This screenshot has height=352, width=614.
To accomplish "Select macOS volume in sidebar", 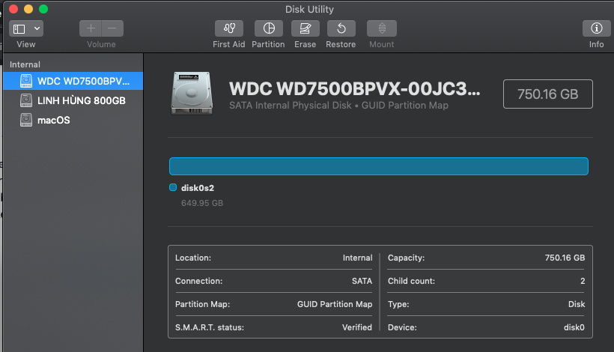I will [73, 121].
